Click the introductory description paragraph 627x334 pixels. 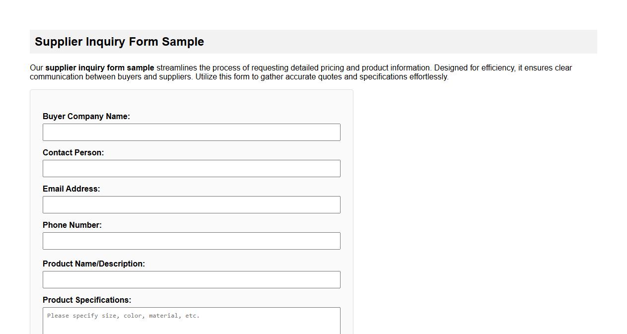pyautogui.click(x=298, y=72)
